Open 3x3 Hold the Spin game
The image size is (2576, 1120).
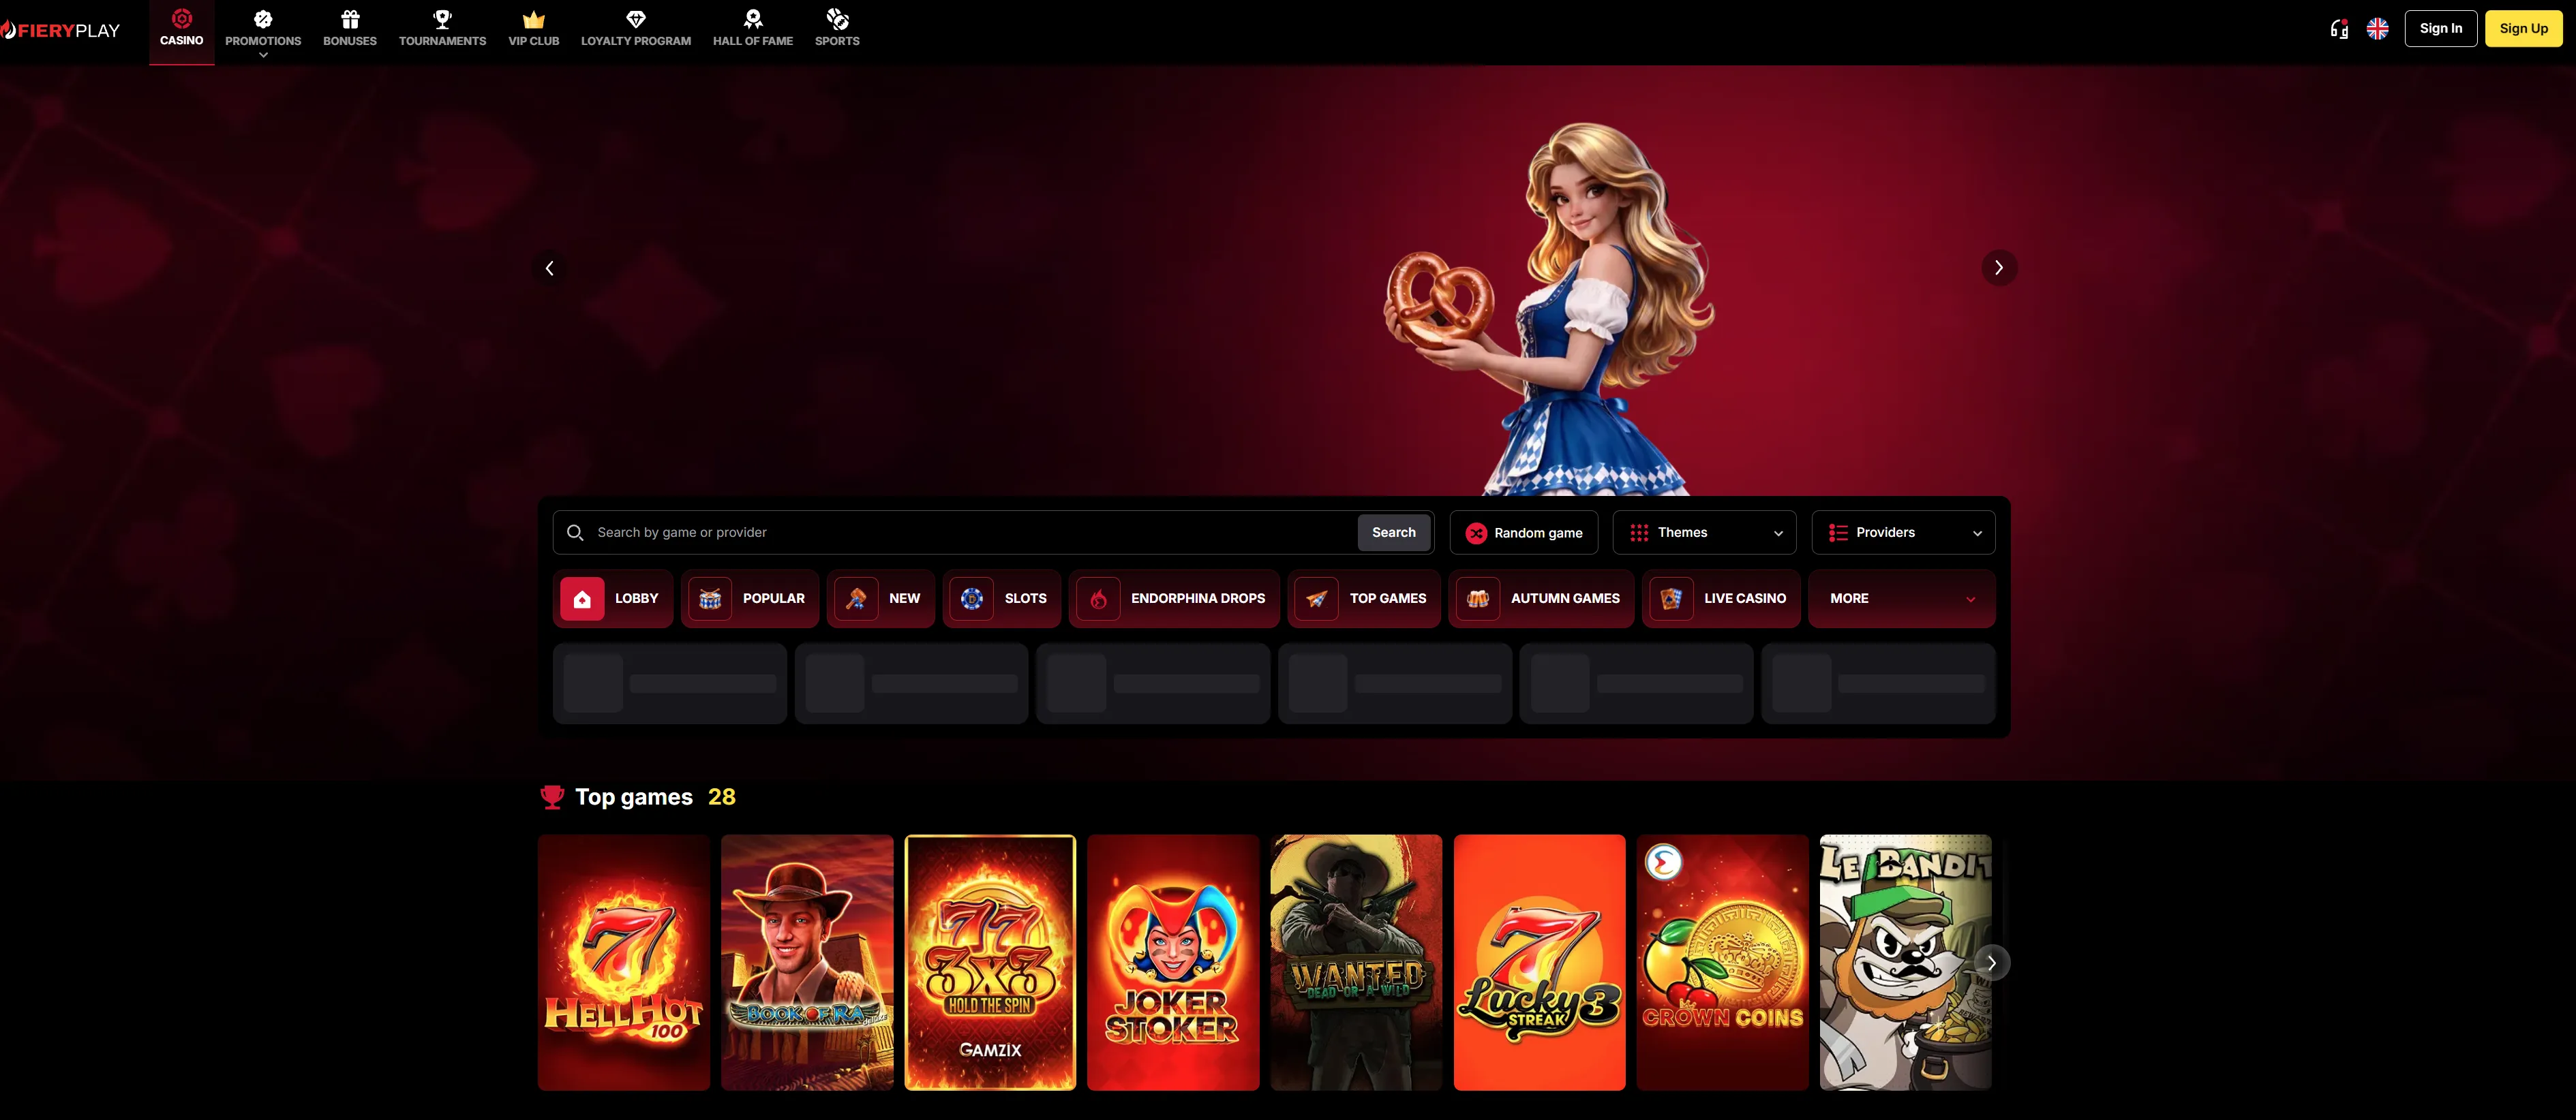point(990,962)
